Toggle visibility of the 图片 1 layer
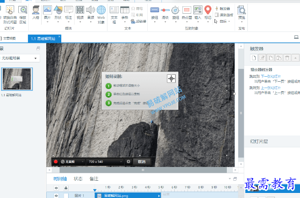This screenshot has width=300, height=198. tap(56, 196)
